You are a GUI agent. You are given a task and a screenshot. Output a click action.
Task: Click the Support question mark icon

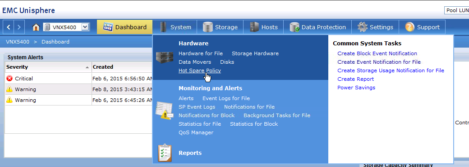[410, 27]
